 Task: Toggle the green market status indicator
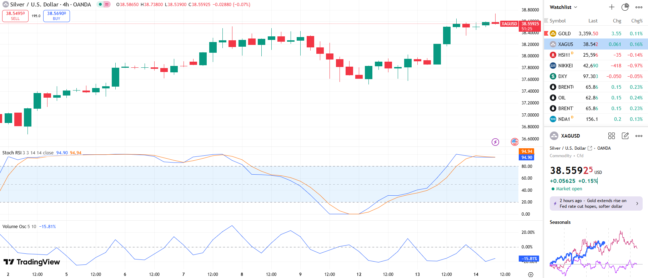point(100,5)
